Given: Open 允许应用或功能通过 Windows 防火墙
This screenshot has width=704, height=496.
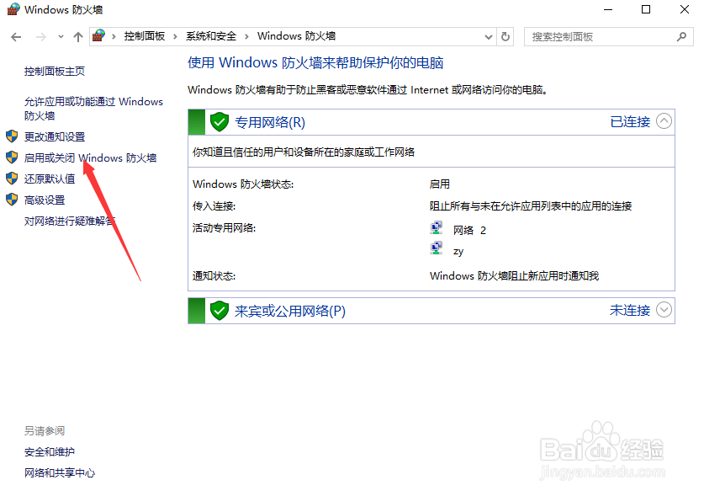Looking at the screenshot, I should 93,109.
